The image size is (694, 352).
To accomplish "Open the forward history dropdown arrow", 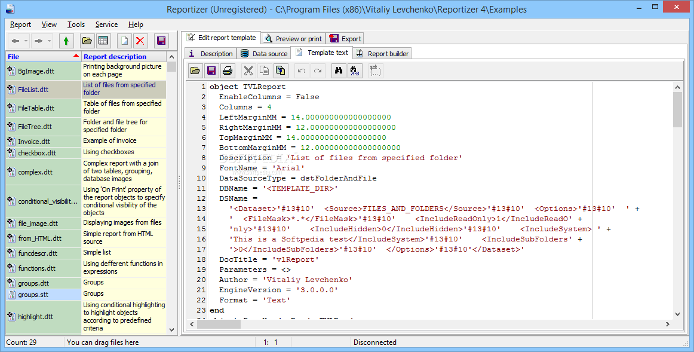I will [x=49, y=41].
